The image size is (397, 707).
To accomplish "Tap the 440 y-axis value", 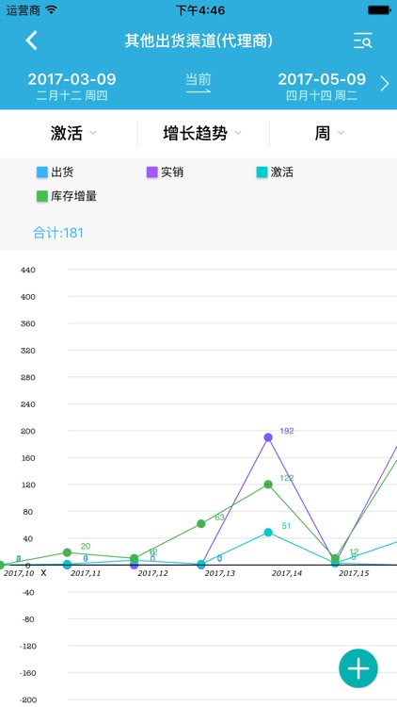I will pyautogui.click(x=28, y=271).
